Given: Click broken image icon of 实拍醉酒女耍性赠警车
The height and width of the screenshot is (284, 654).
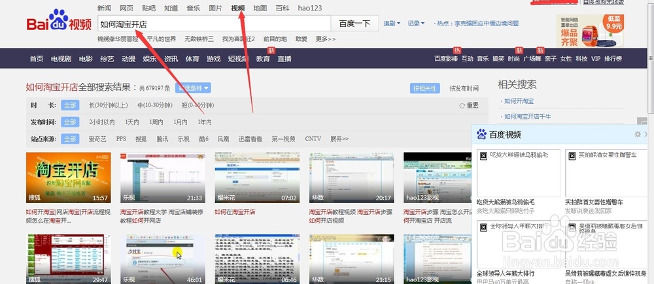Looking at the screenshot, I should pyautogui.click(x=572, y=156).
